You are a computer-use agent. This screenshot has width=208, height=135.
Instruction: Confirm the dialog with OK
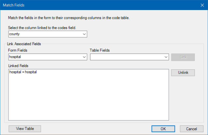tap(163, 129)
